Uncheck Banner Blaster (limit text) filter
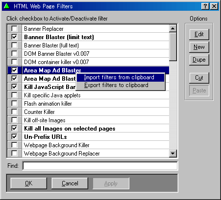The width and height of the screenshot is (221, 200). [x=14, y=37]
